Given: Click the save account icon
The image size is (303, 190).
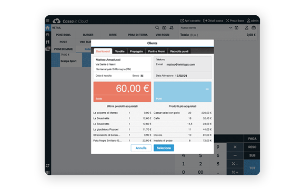Looking at the screenshot, I should [237, 28].
